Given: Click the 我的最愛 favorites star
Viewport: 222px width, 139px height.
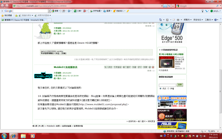Looking at the screenshot, I should coord(2,15).
